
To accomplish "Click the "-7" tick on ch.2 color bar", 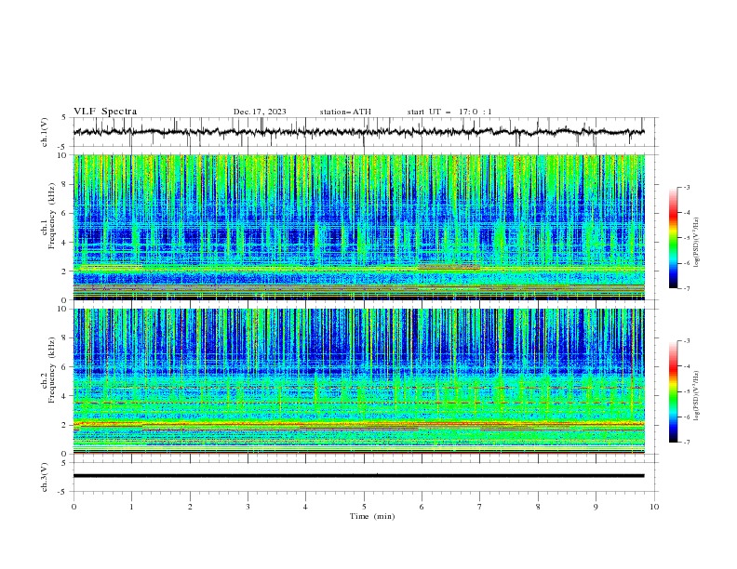I will coord(686,443).
